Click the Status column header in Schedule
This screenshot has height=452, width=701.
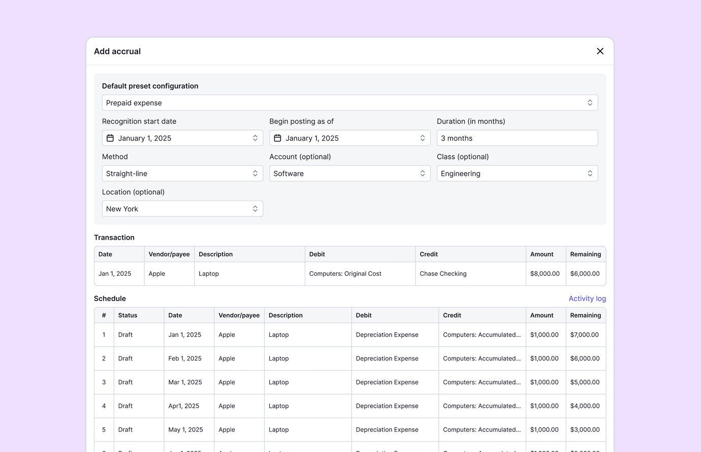coord(128,315)
